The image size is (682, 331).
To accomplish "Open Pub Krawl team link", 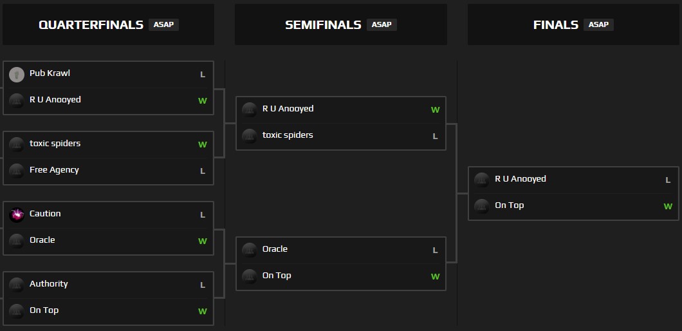I will pyautogui.click(x=50, y=73).
